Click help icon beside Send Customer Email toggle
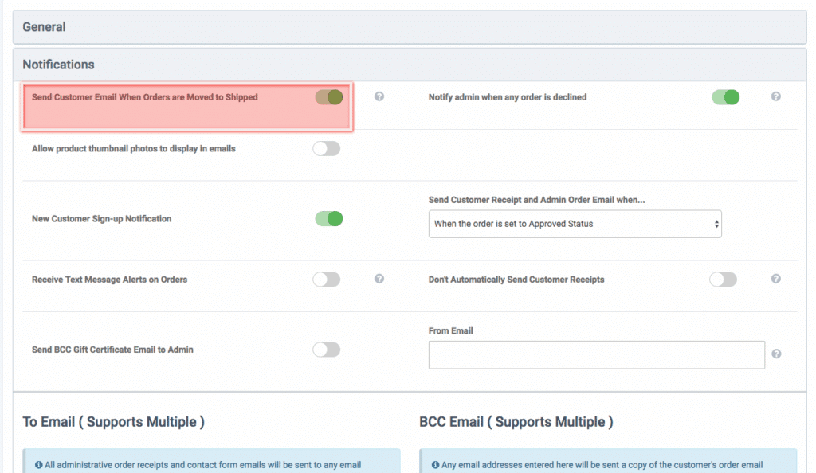Screen dimensions: 816x473 [x=379, y=97]
